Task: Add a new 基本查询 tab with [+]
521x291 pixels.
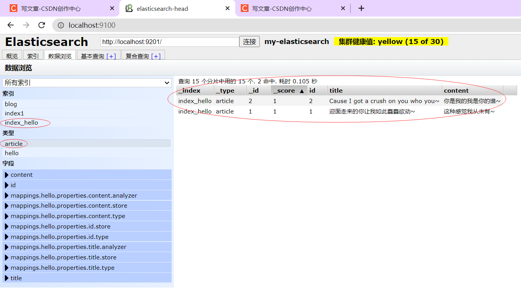Action: (111, 56)
